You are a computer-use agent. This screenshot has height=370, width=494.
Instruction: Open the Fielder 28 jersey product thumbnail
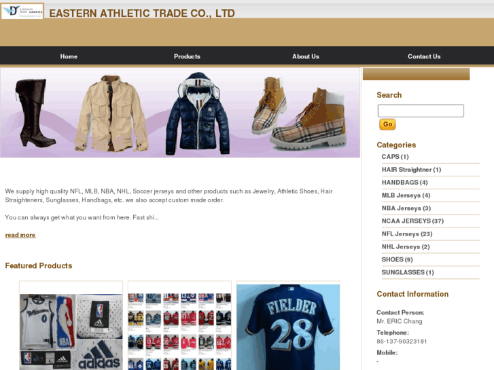(288, 327)
